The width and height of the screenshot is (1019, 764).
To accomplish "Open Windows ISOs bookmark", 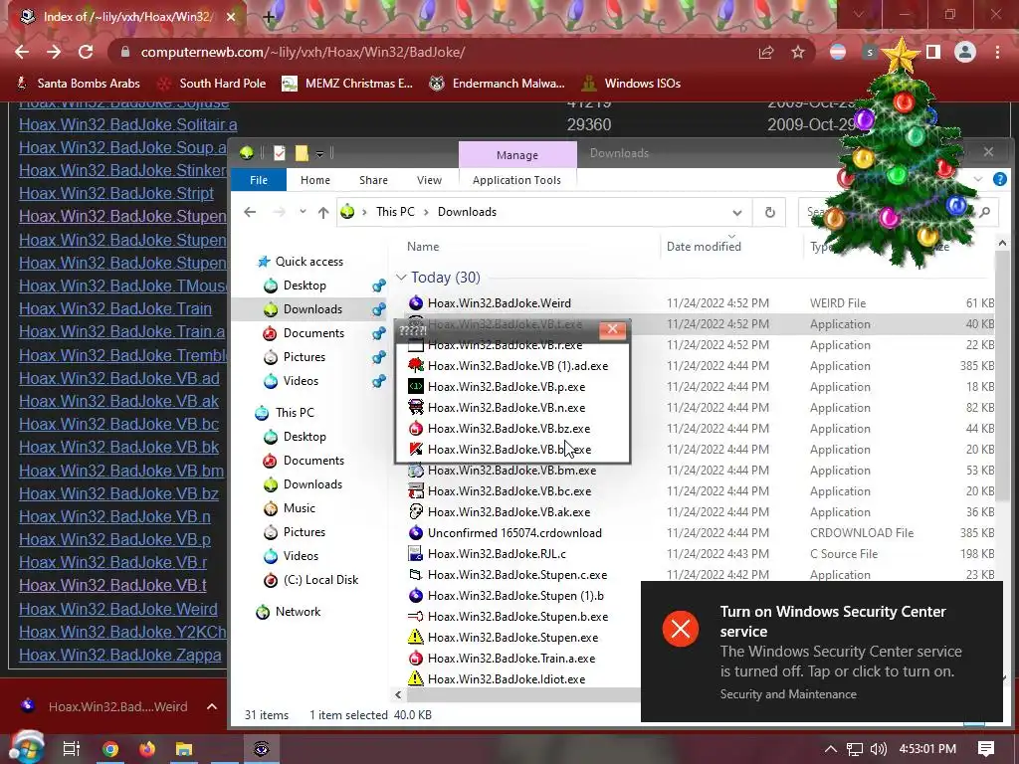I will (x=631, y=84).
